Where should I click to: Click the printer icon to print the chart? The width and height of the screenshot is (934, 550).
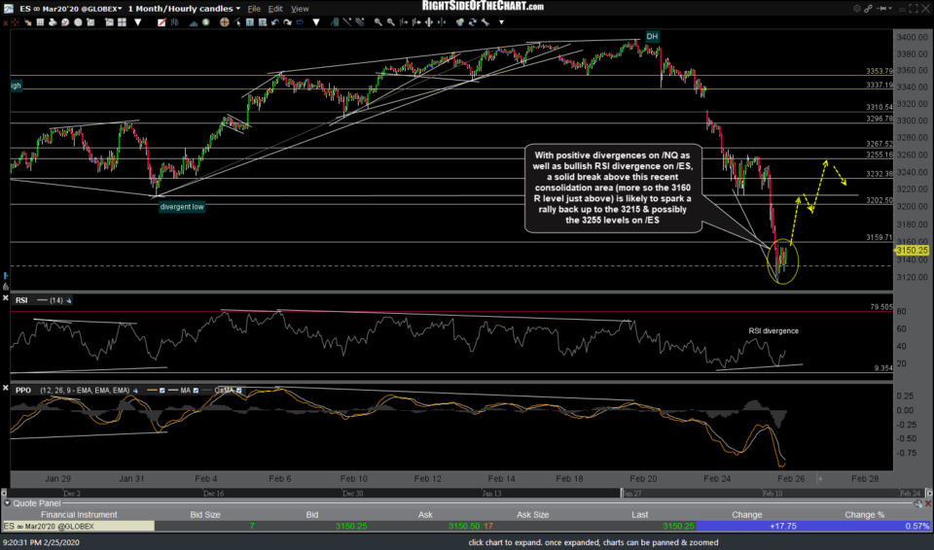(53, 22)
